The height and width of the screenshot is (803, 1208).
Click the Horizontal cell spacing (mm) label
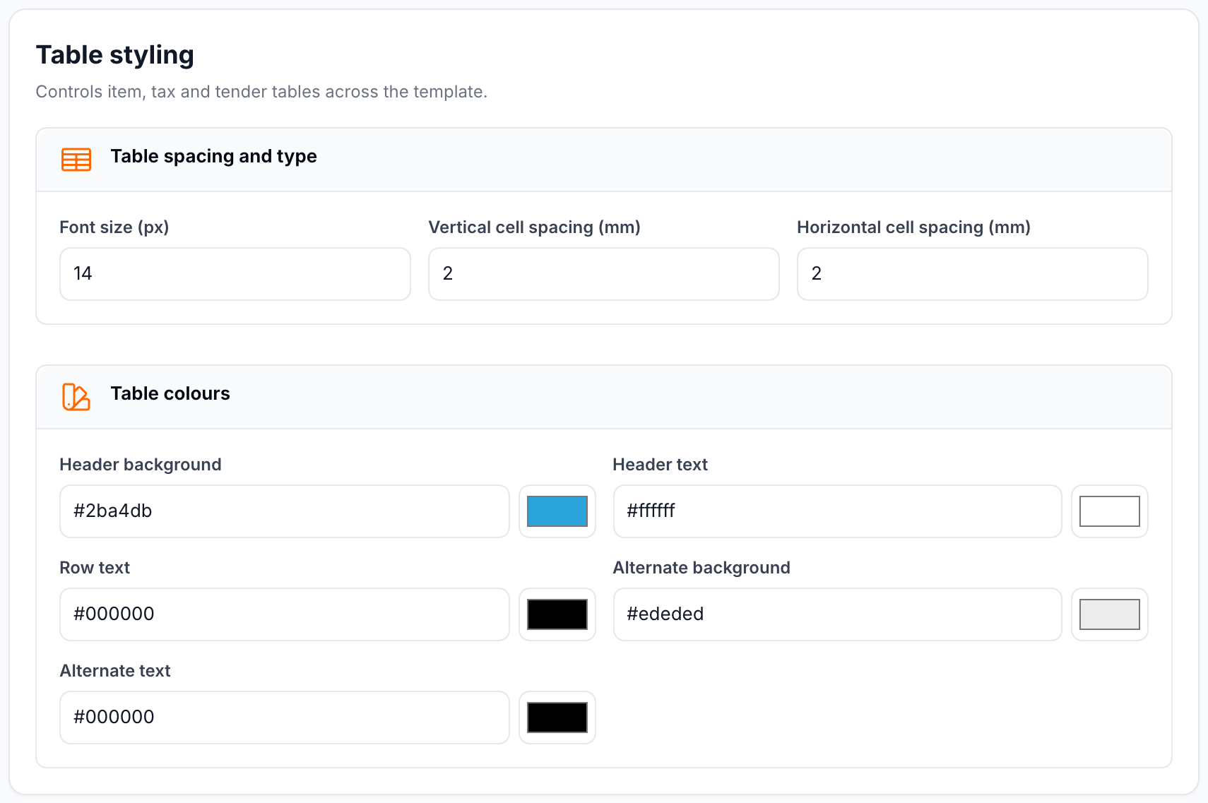[x=914, y=227]
